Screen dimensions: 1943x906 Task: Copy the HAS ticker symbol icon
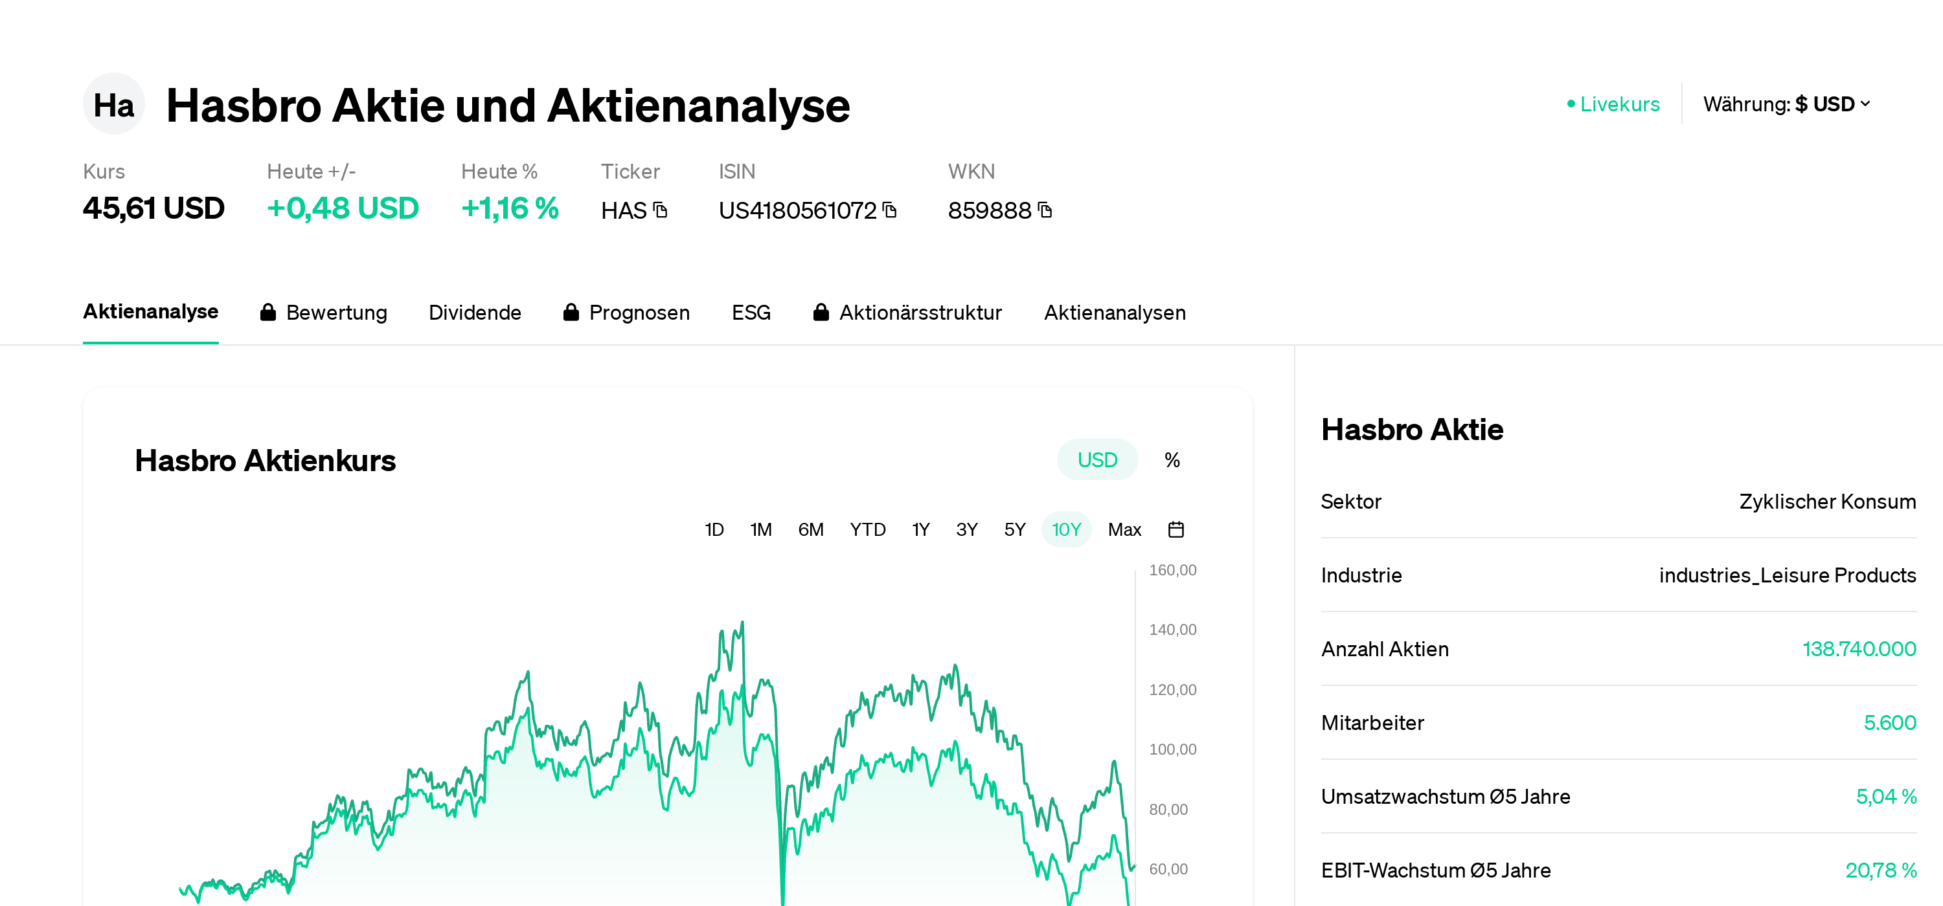coord(661,210)
